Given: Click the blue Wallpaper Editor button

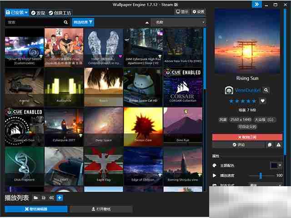Looking at the screenshot, I should coord(36,209).
